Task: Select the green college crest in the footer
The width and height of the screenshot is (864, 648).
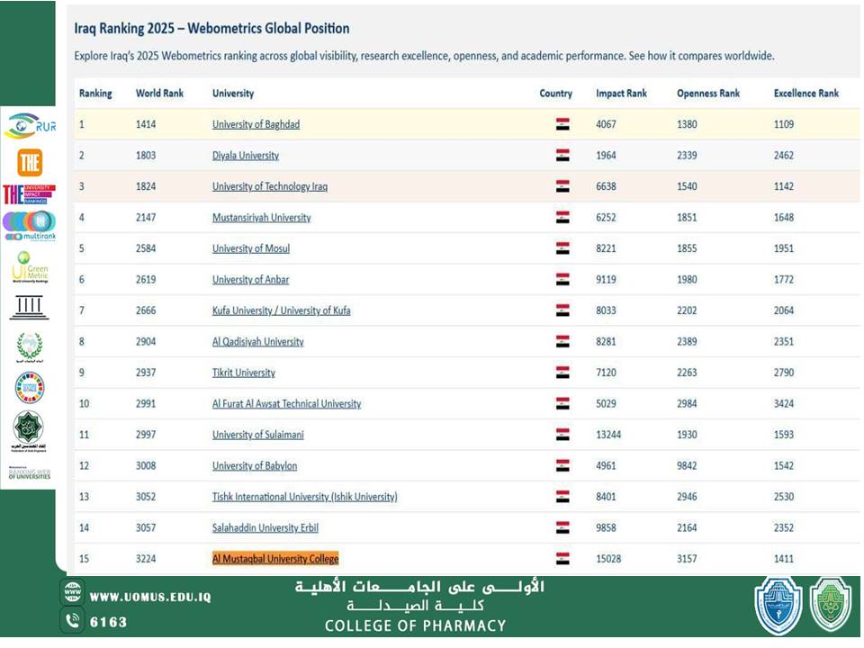Action: [831, 606]
